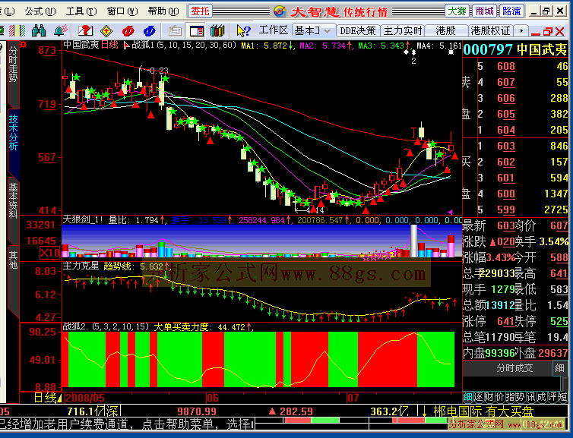Minimize inner chart window with red dash

coord(535,33)
